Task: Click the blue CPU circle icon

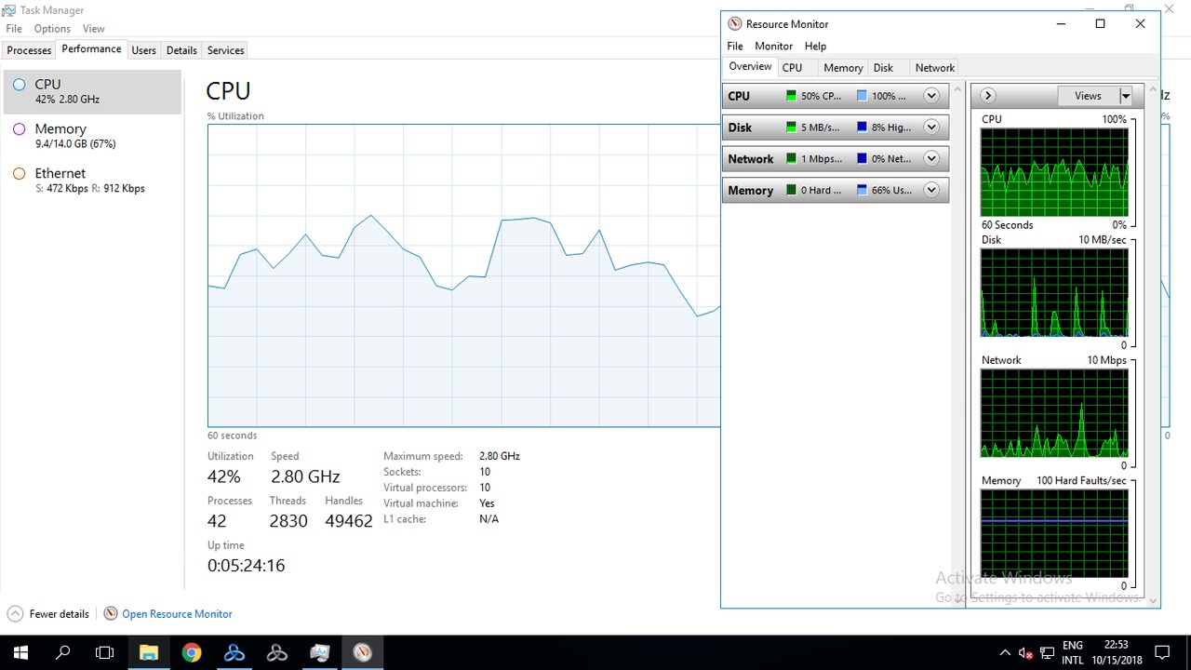Action: [x=19, y=85]
